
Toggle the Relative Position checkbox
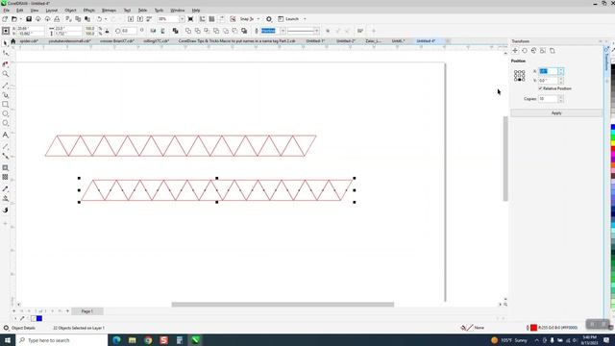[540, 88]
